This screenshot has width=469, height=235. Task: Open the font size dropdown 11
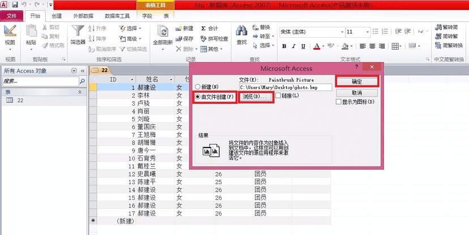point(368,32)
